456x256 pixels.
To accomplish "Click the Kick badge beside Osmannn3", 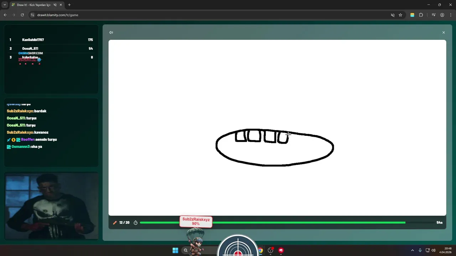I will click(x=9, y=146).
